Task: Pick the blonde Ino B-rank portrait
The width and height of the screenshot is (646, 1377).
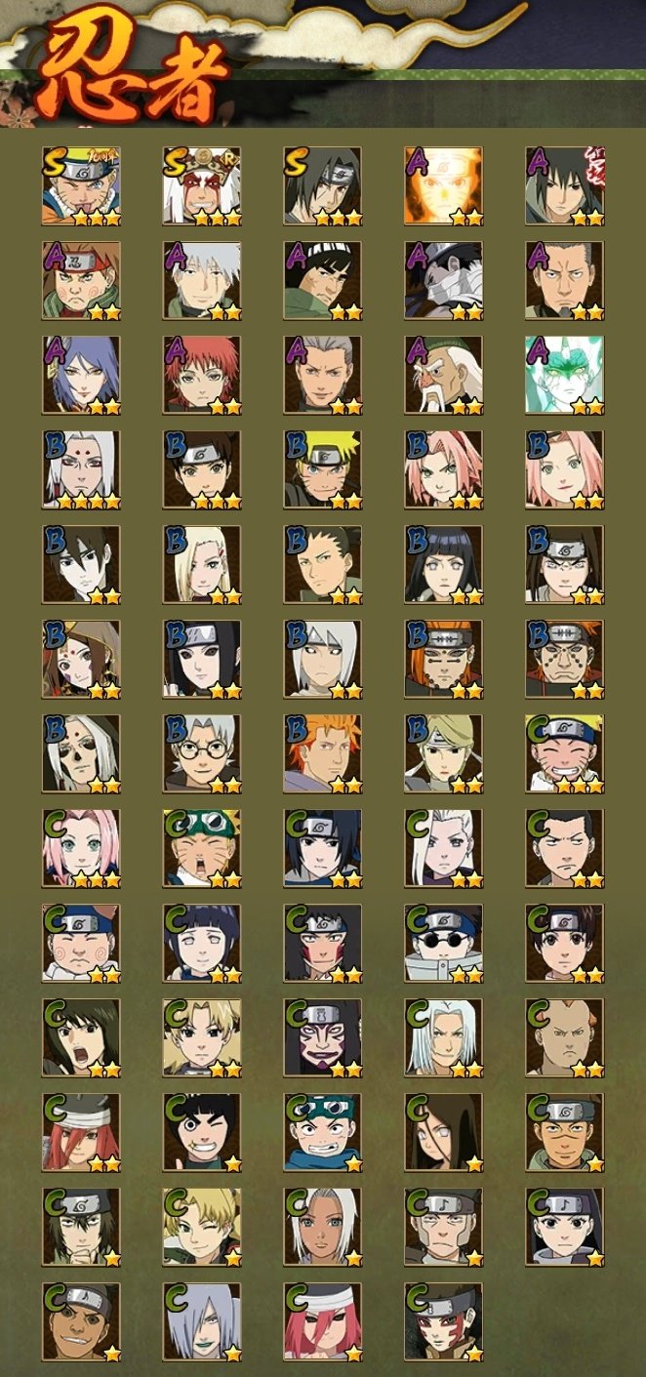Action: coord(202,564)
